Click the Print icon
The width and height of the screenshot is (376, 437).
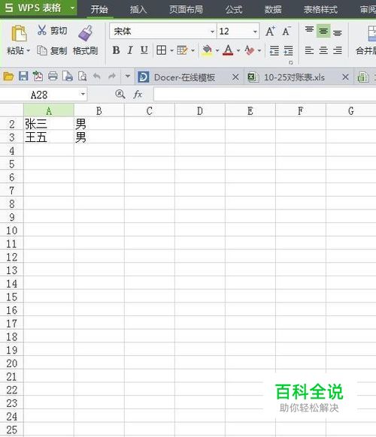point(53,76)
